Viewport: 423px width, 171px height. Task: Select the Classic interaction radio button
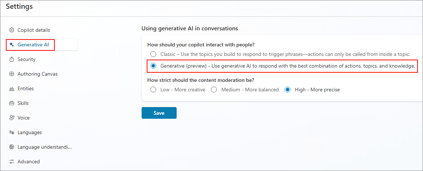point(153,54)
